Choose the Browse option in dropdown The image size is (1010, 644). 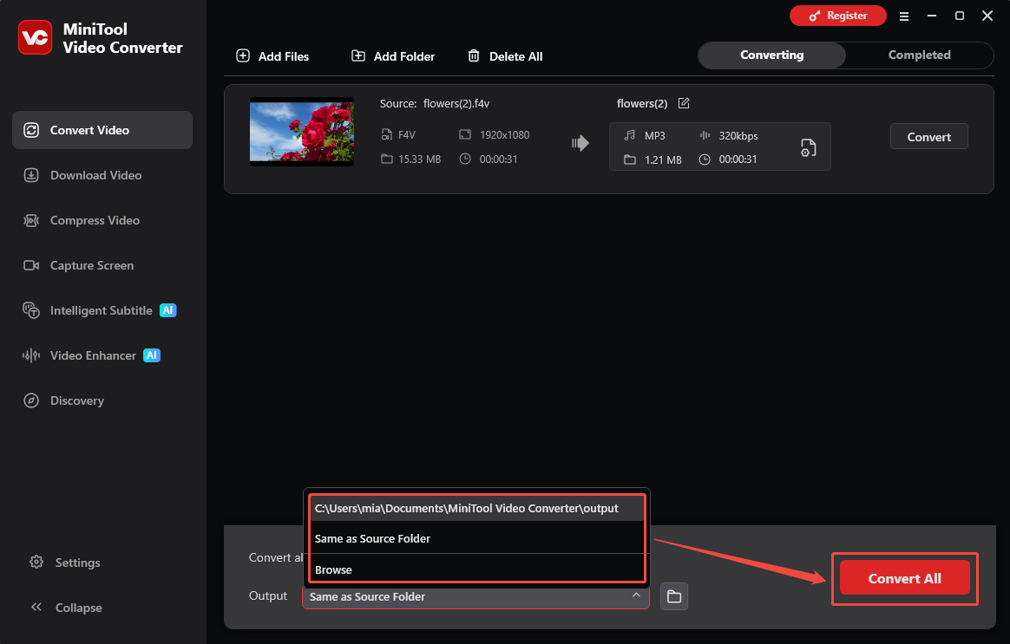[x=476, y=569]
